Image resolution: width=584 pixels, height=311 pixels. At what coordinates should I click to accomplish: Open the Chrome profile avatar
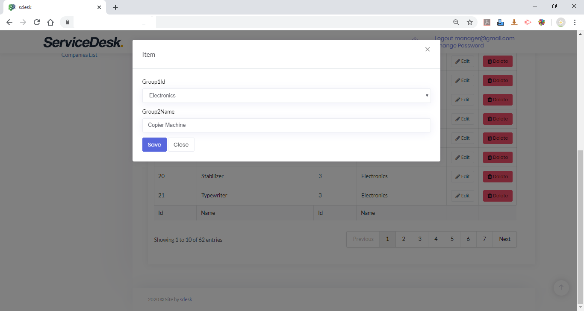[561, 22]
